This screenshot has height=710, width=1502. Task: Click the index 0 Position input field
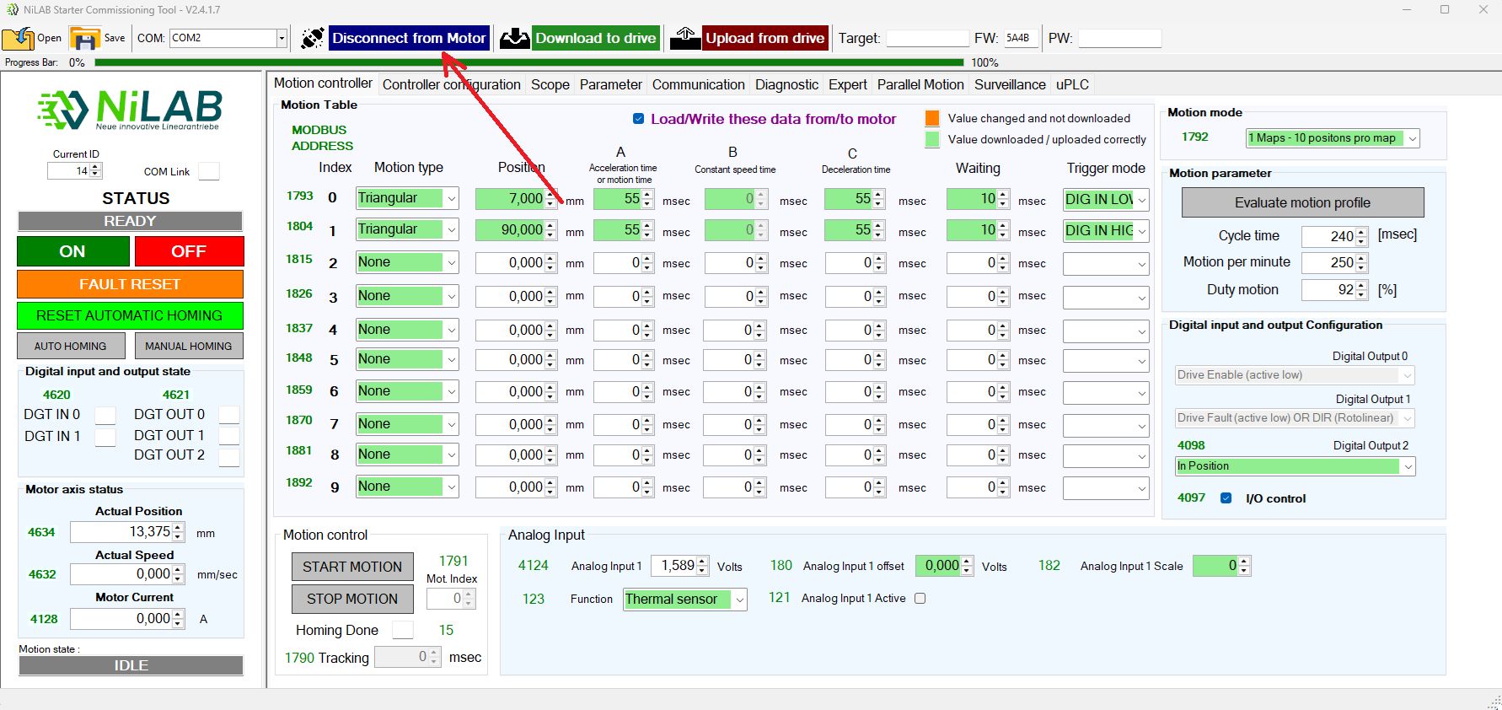(x=511, y=199)
